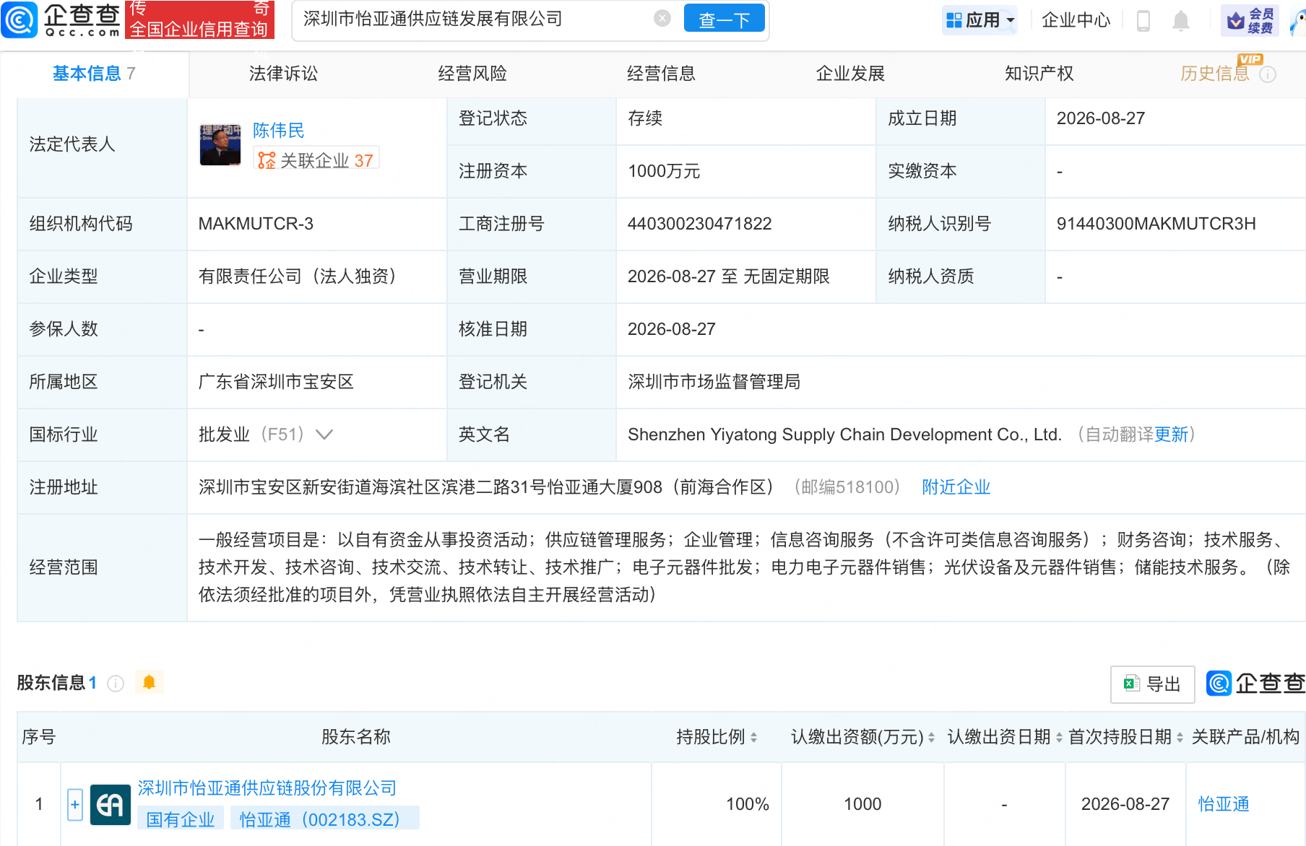Clear the search box text
1306x846 pixels.
(x=662, y=19)
